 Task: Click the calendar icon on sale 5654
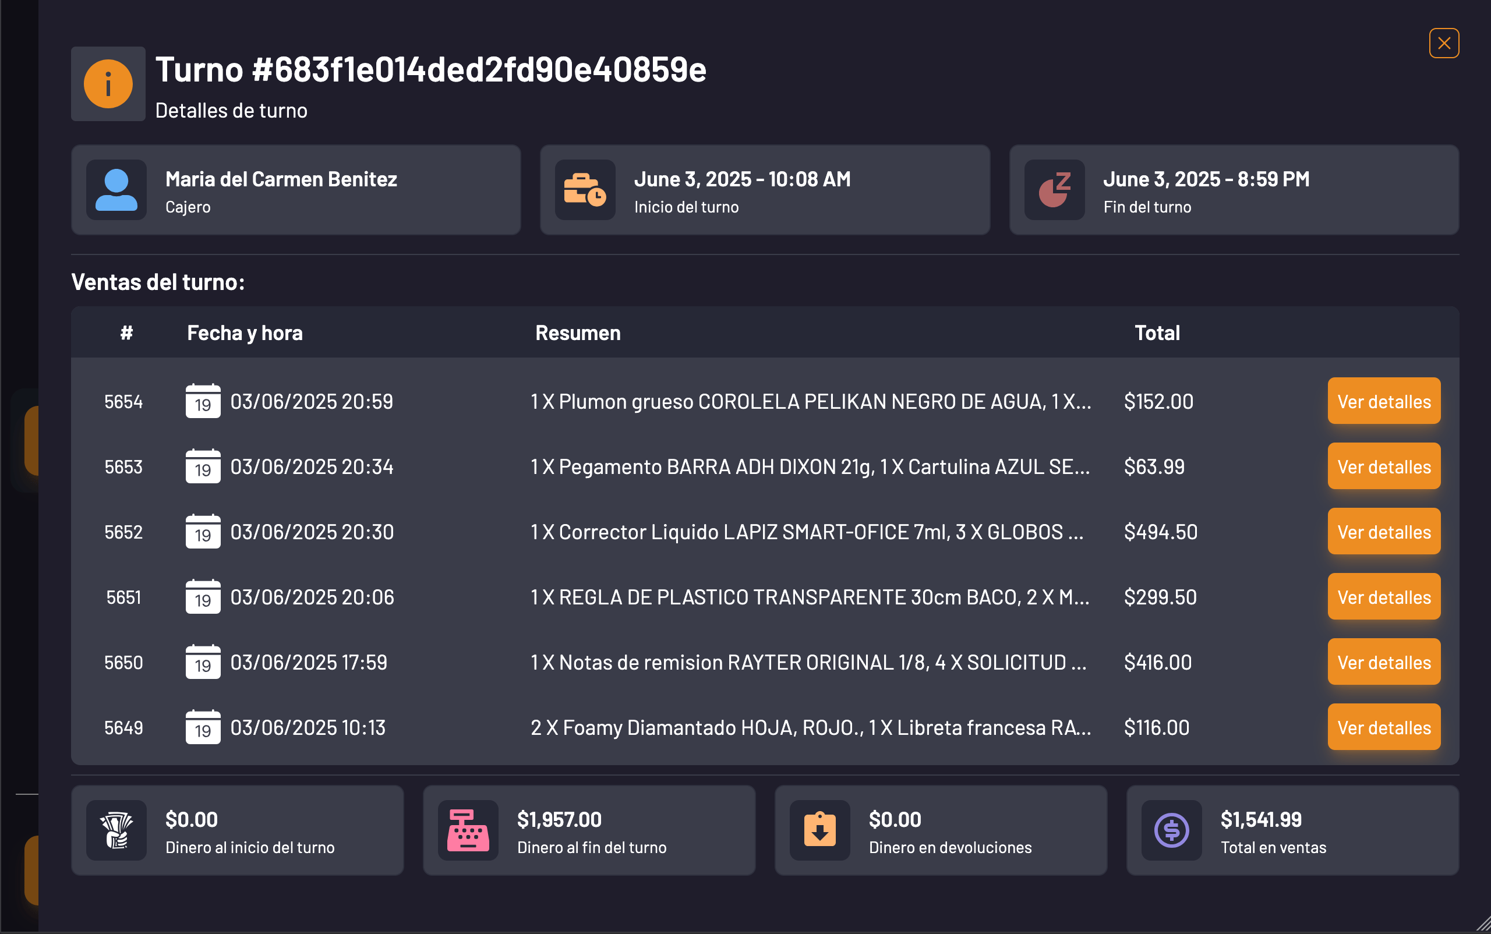(x=203, y=402)
